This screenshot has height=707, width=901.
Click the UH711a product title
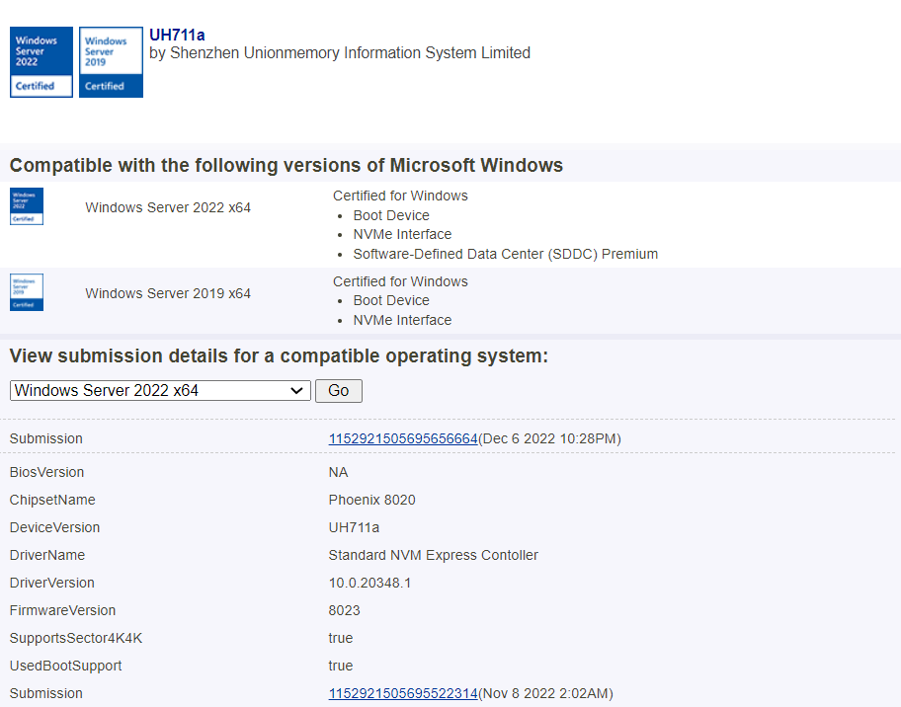177,36
